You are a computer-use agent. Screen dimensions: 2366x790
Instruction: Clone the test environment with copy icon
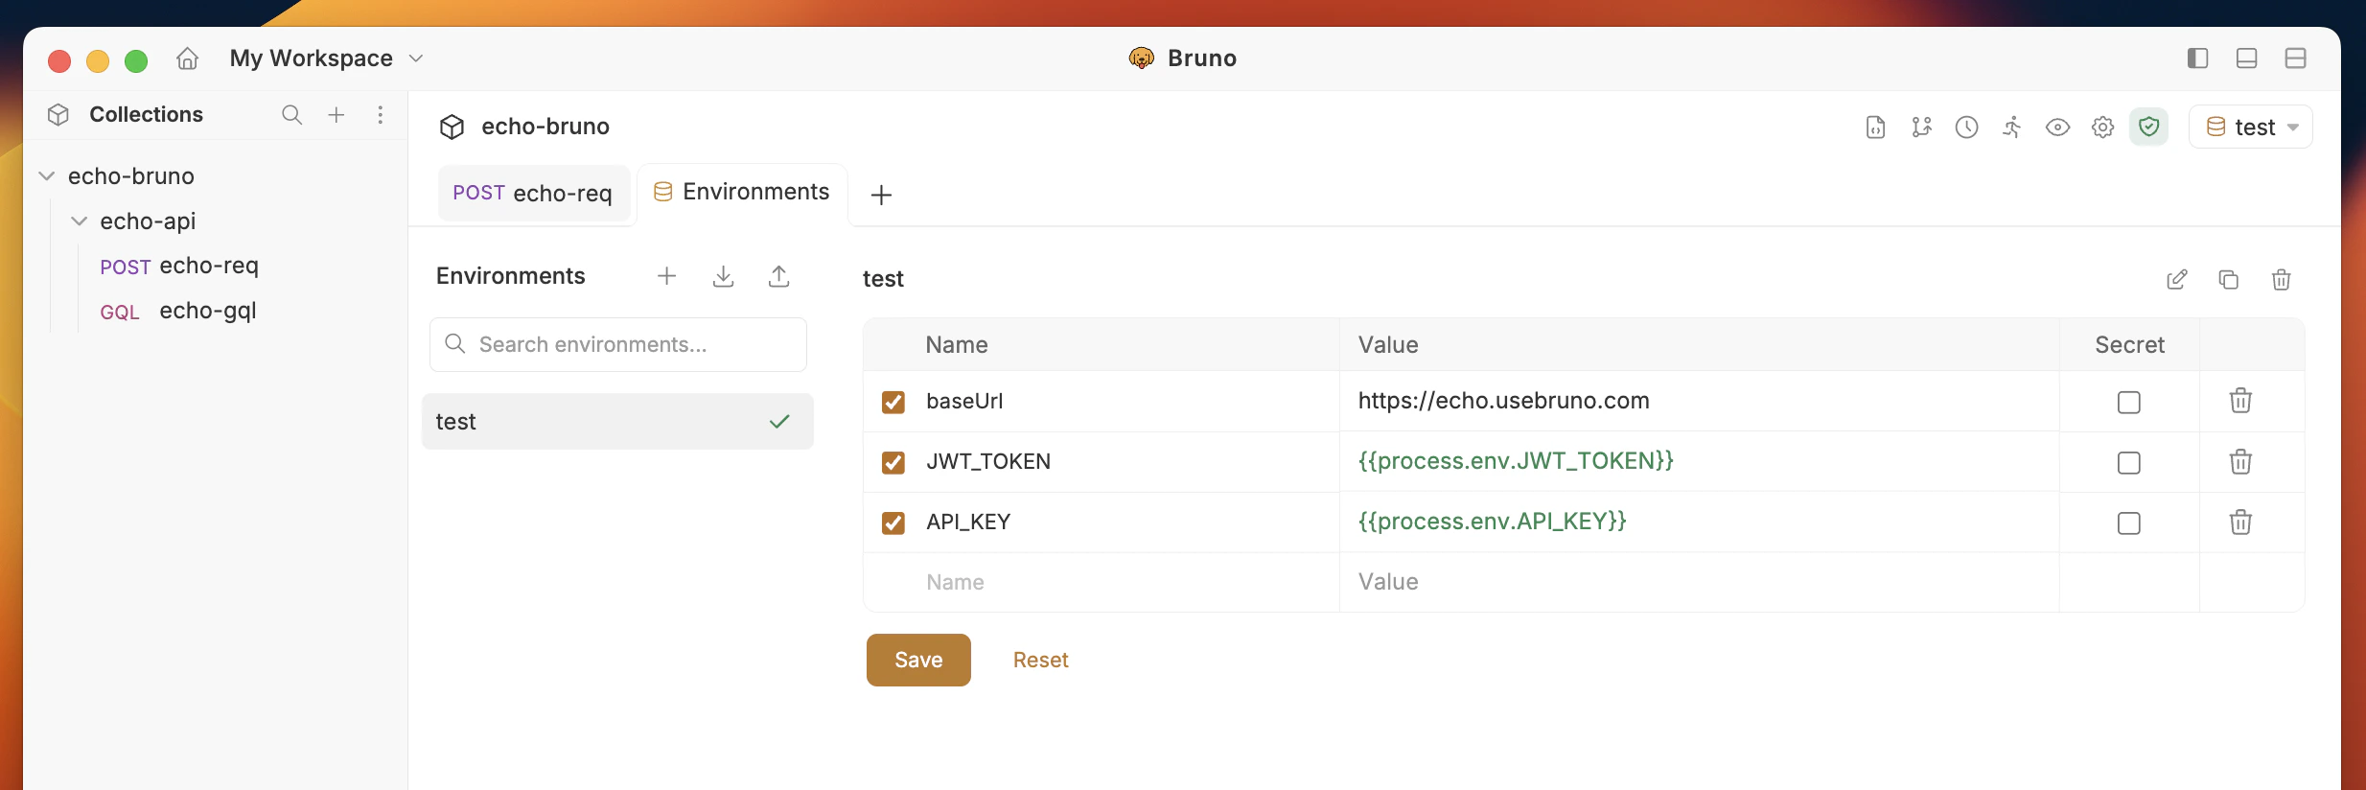pos(2229,280)
